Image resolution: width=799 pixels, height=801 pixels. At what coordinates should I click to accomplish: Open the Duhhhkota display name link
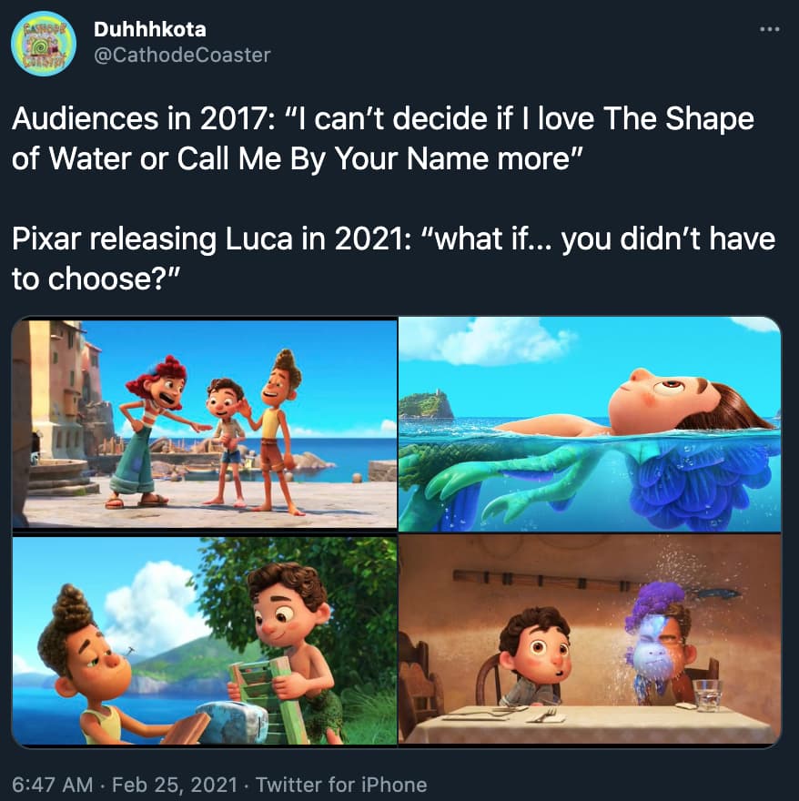(149, 29)
